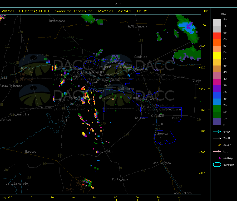
Task: Click the 'A_Villanueva' map label
Action: pos(137,26)
